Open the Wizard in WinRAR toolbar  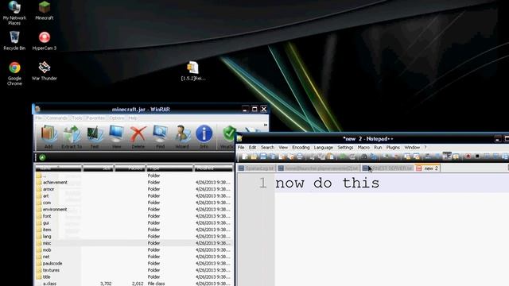(x=182, y=137)
